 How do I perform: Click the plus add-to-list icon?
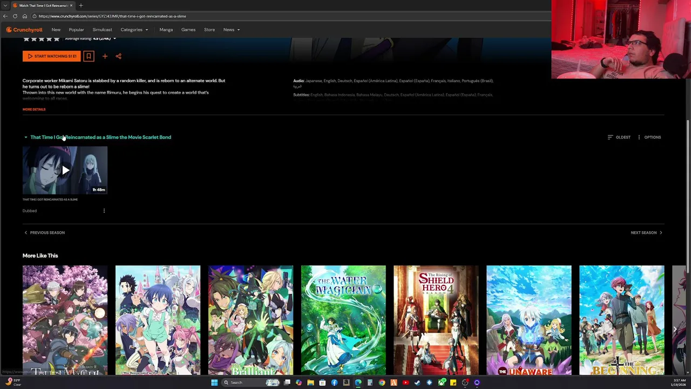[x=105, y=56]
